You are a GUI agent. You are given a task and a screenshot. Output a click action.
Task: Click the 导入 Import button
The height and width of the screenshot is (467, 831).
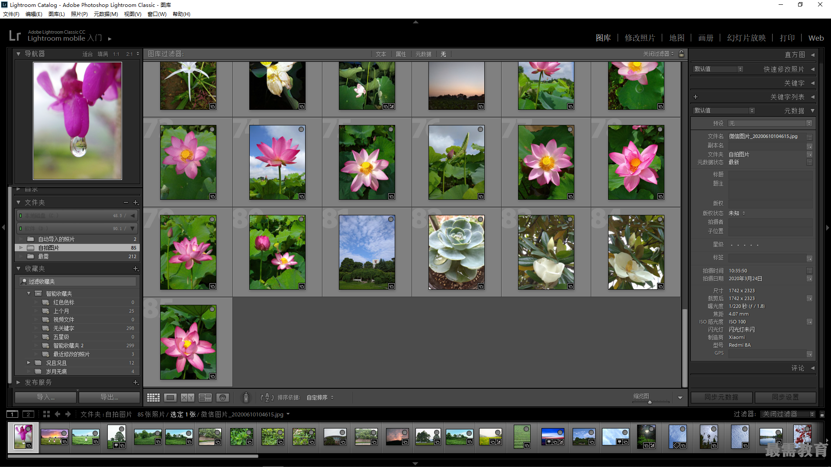(45, 397)
